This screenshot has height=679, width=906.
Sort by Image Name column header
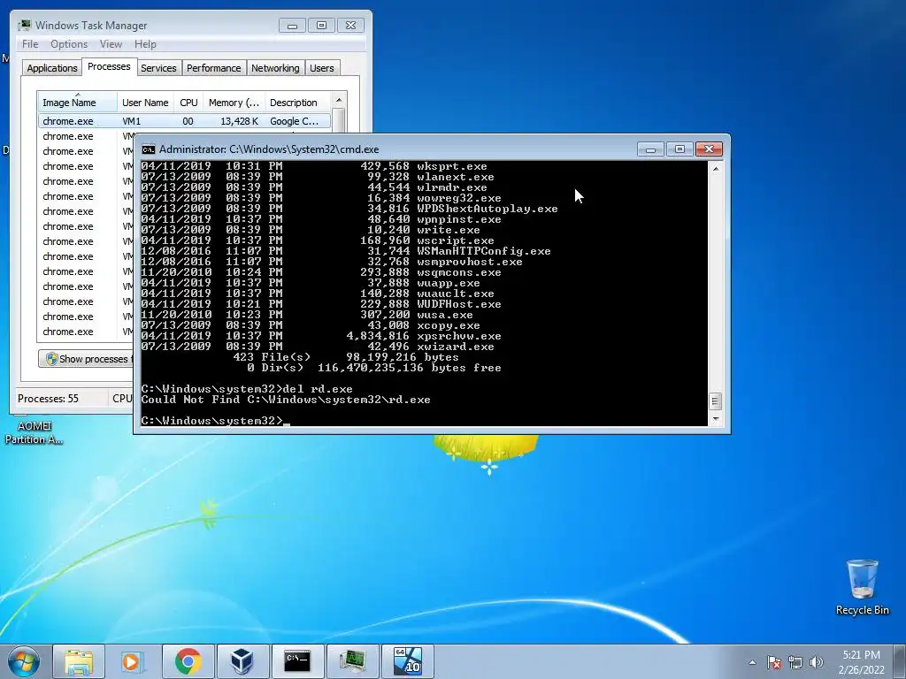pos(78,103)
